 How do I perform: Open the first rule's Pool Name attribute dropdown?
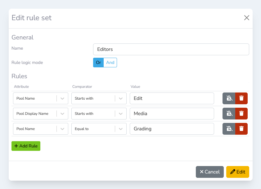tap(40, 98)
